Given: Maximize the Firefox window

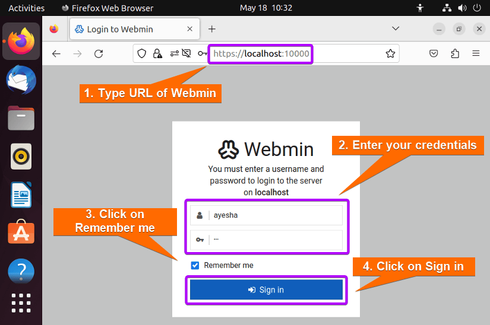Looking at the screenshot, I should 459,29.
